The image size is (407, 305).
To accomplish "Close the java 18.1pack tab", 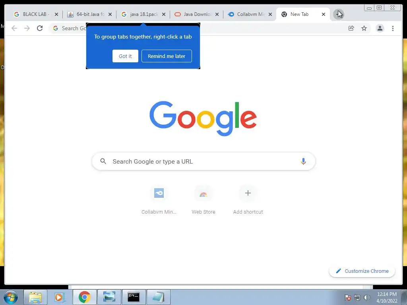I will tap(164, 14).
